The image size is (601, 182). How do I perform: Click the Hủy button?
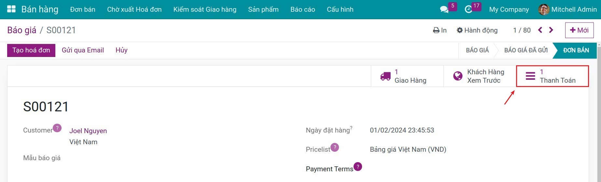(x=121, y=50)
